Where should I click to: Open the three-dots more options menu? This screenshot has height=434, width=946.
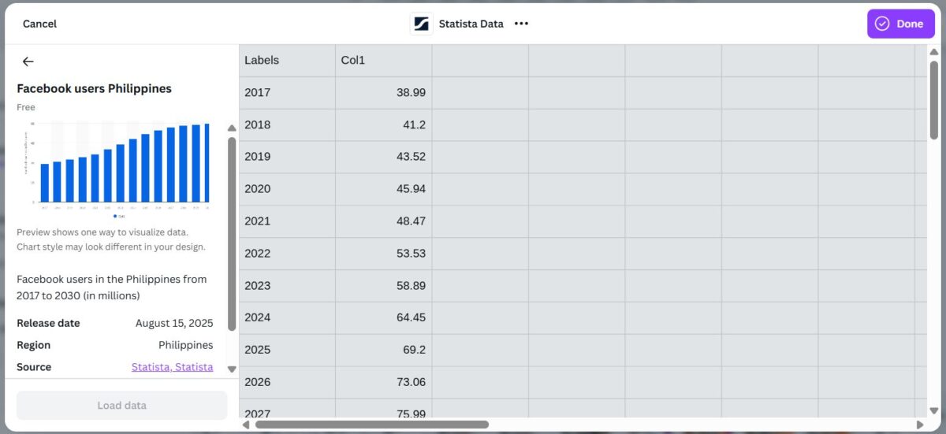[x=521, y=24]
